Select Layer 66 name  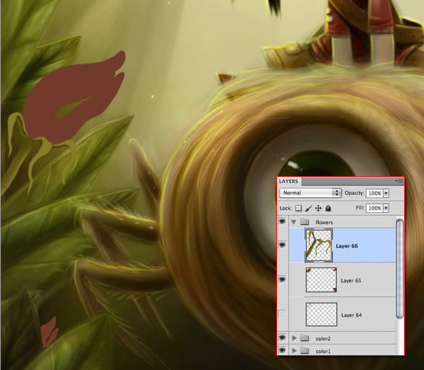347,246
